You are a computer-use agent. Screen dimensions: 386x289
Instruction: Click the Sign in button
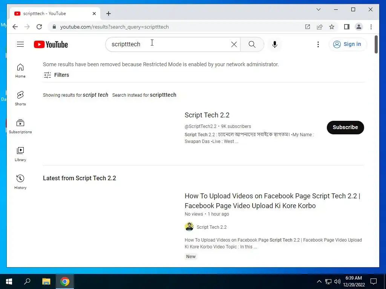coord(348,44)
